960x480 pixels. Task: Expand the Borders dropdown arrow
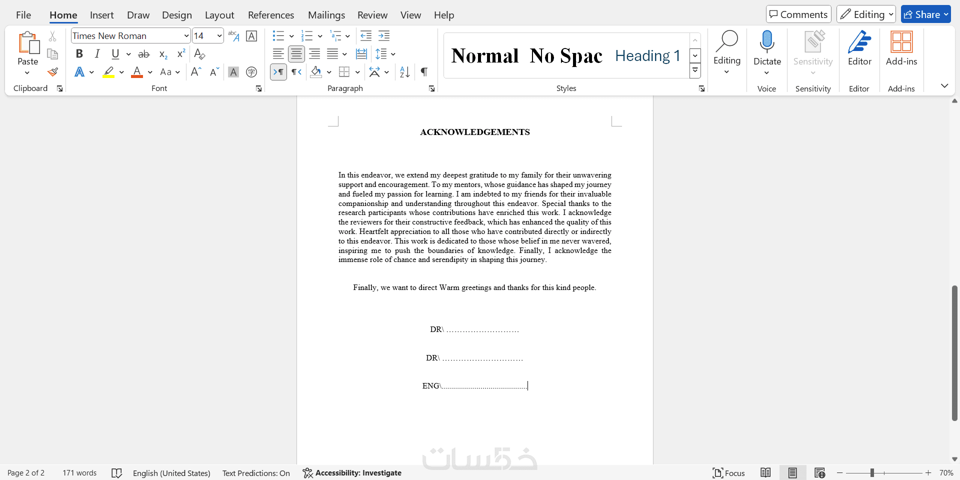(x=357, y=72)
